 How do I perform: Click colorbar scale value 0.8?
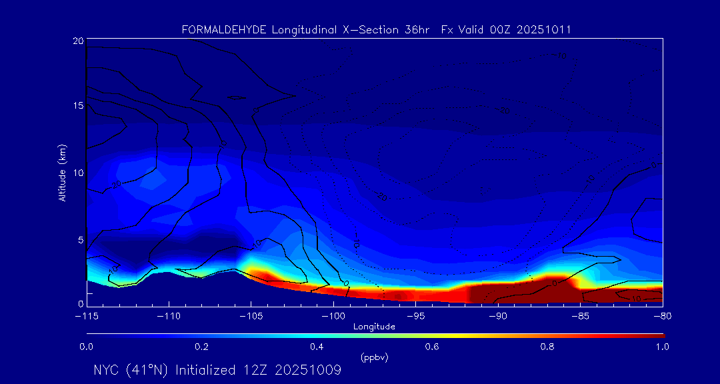(547, 347)
